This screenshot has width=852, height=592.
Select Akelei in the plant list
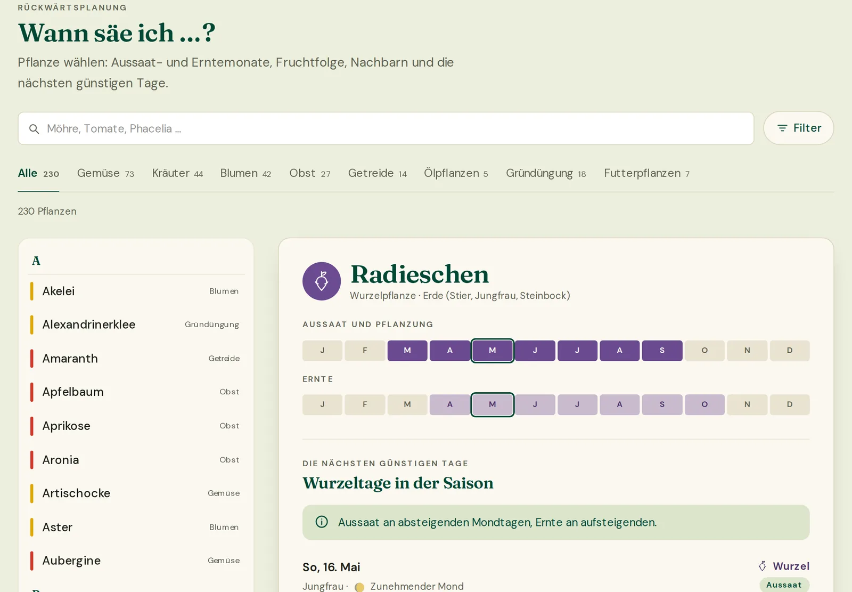tap(136, 291)
